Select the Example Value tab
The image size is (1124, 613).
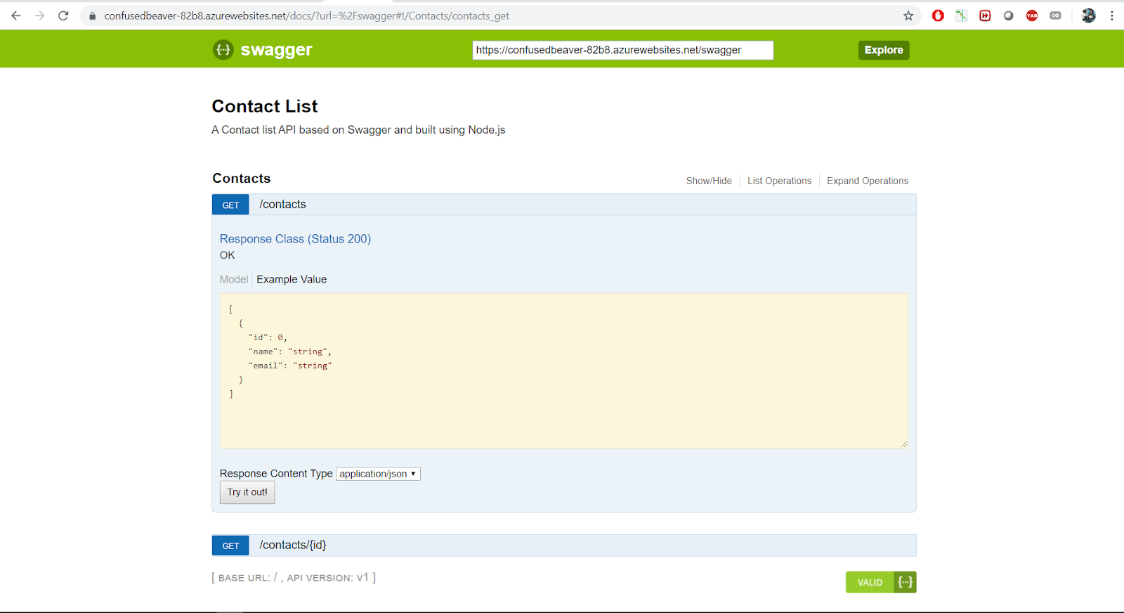(x=292, y=279)
